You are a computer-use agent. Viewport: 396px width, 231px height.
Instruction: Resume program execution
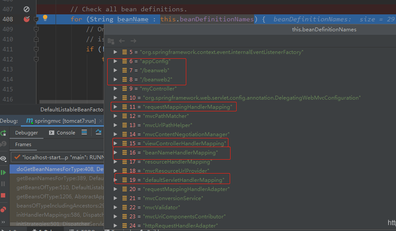[3, 173]
